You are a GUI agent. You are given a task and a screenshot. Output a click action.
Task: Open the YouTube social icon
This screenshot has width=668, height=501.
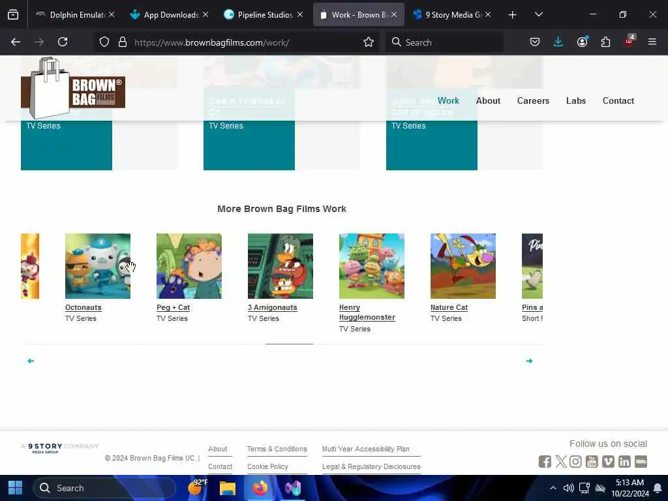(x=592, y=461)
